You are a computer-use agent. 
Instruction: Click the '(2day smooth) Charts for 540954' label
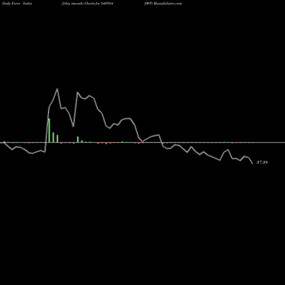[x=87, y=3]
